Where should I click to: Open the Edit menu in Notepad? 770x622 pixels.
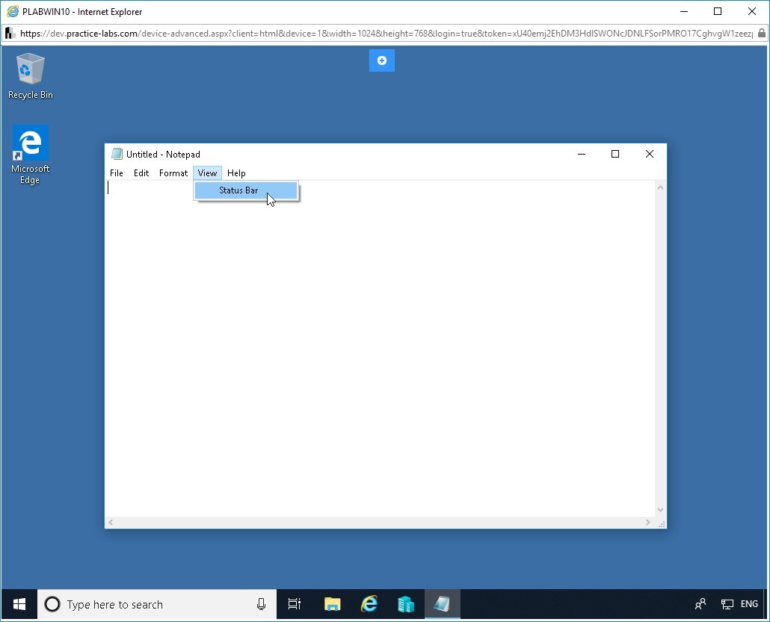click(x=141, y=173)
